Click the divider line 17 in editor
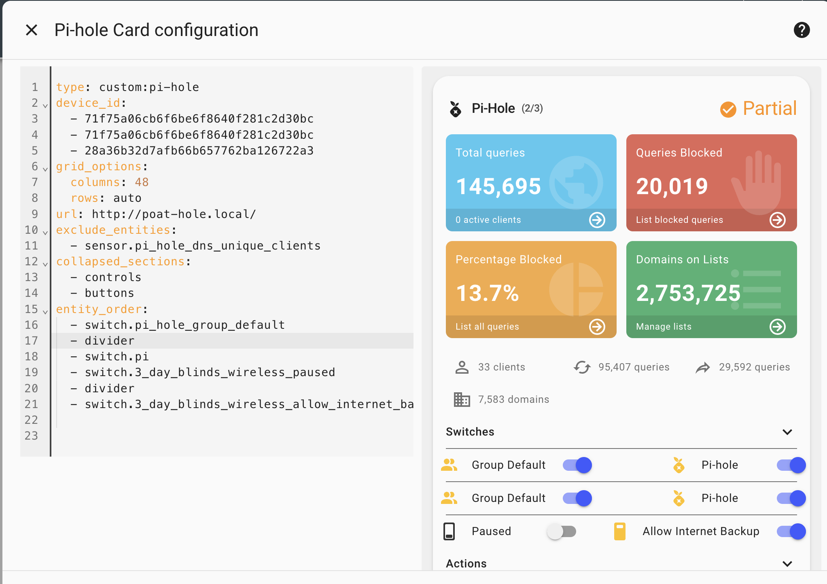This screenshot has height=584, width=827. [x=110, y=341]
